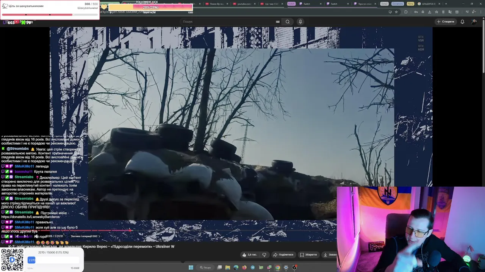Viewport: 485px width, 272px height.
Task: Dislike the video
Action: pos(264,255)
